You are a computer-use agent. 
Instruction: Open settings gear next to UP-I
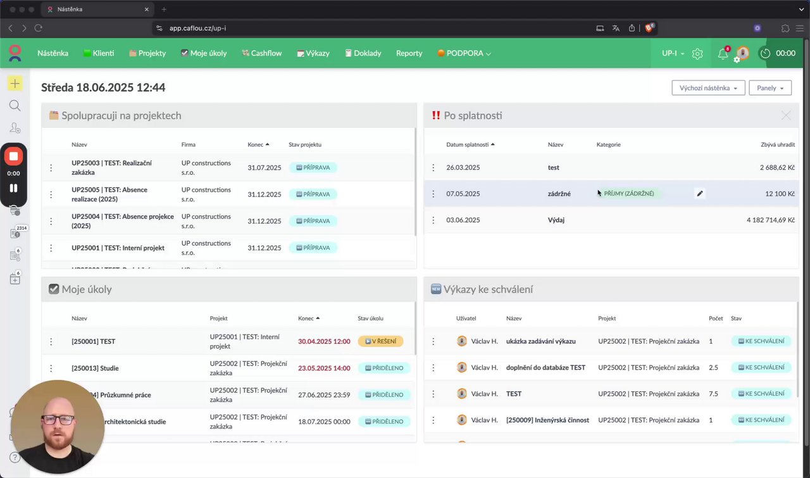pyautogui.click(x=697, y=54)
